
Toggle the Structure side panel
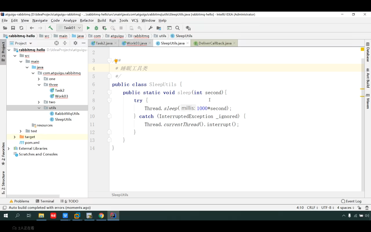[3, 182]
